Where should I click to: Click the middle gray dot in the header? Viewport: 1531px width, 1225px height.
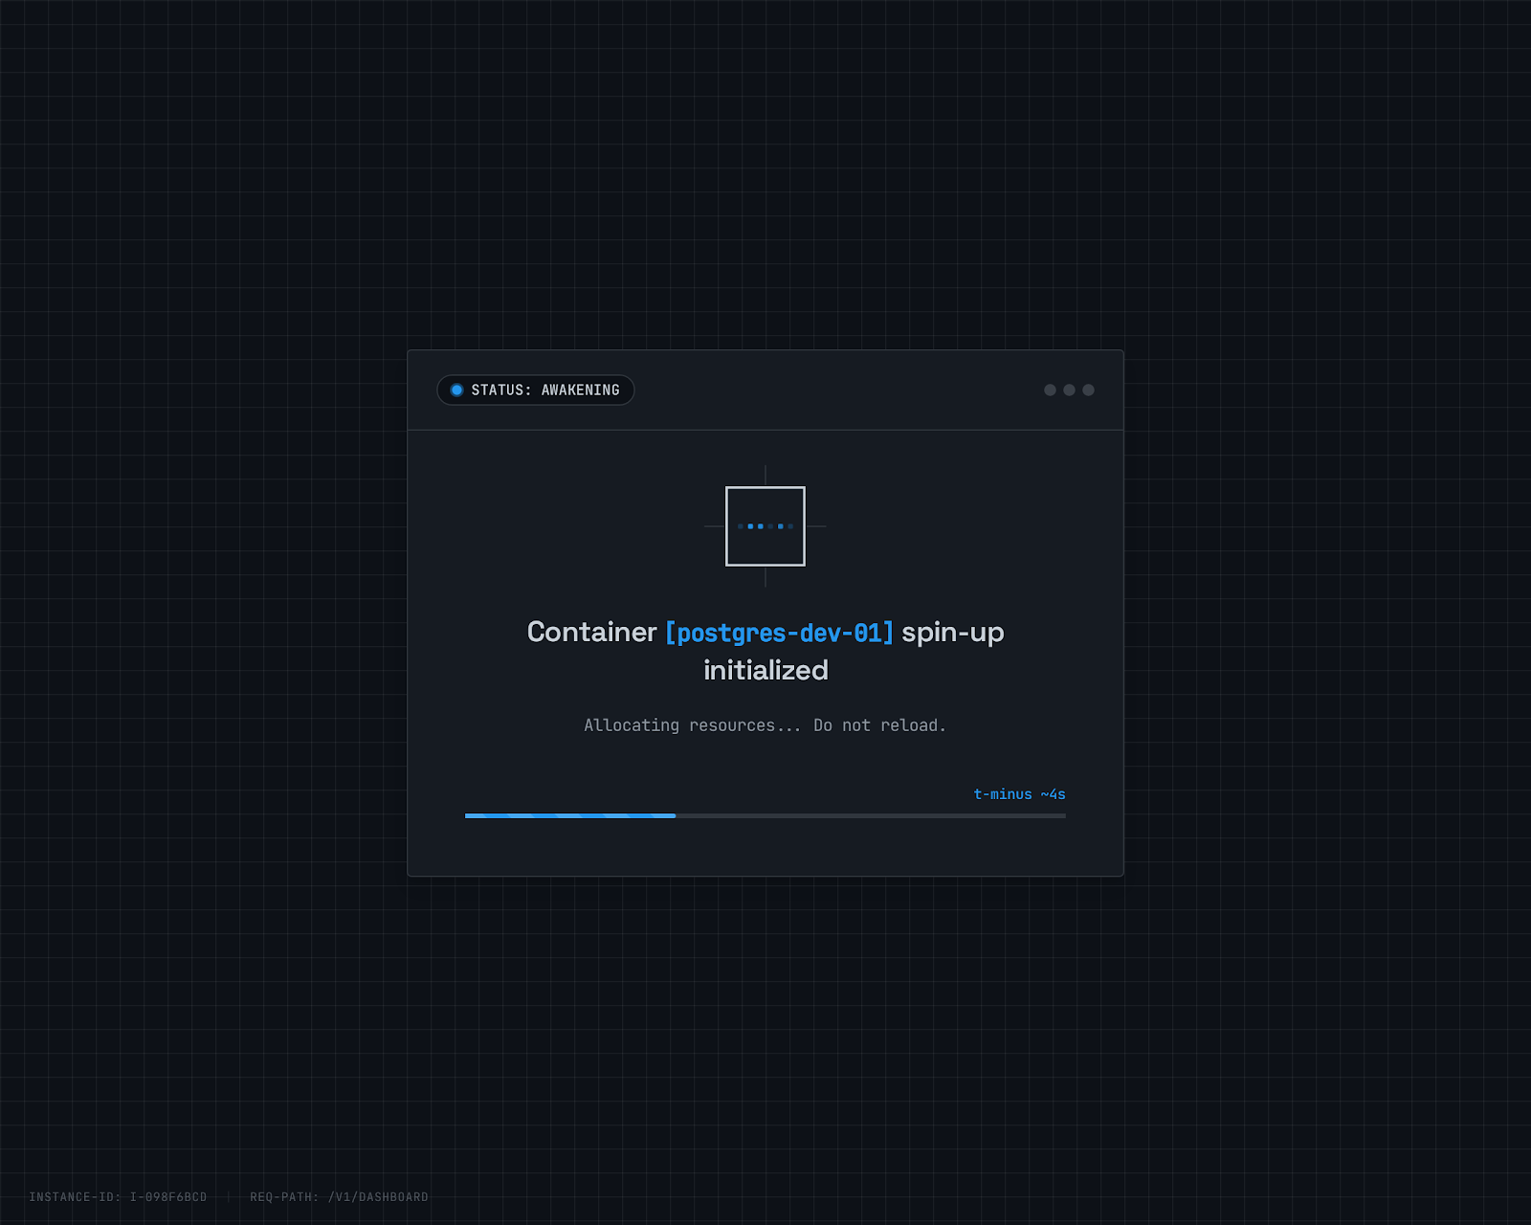tap(1069, 390)
